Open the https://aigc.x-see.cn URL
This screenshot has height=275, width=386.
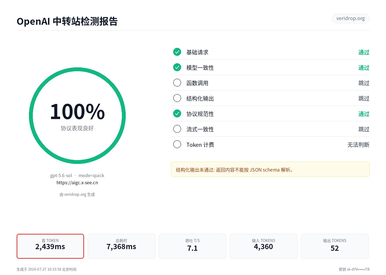[x=77, y=183]
